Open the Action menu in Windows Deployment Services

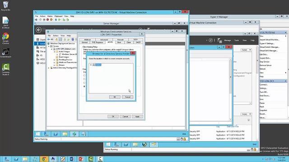56,36
